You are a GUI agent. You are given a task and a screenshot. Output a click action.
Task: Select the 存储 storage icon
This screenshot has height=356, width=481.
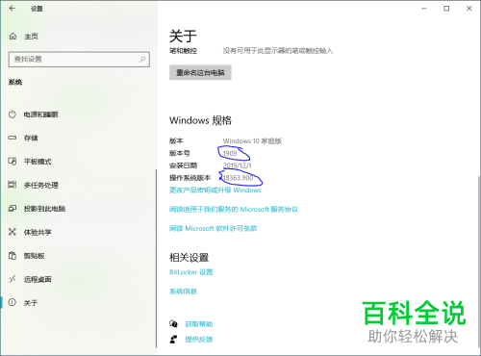pyautogui.click(x=13, y=138)
